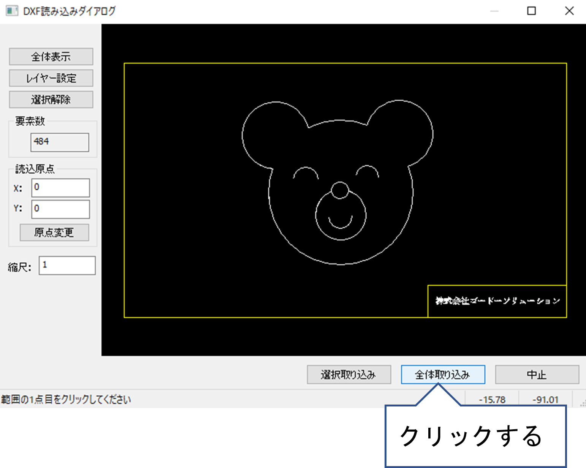Image resolution: width=586 pixels, height=468 pixels.
Task: Open レイヤー設定 layer settings
Action: [x=51, y=78]
